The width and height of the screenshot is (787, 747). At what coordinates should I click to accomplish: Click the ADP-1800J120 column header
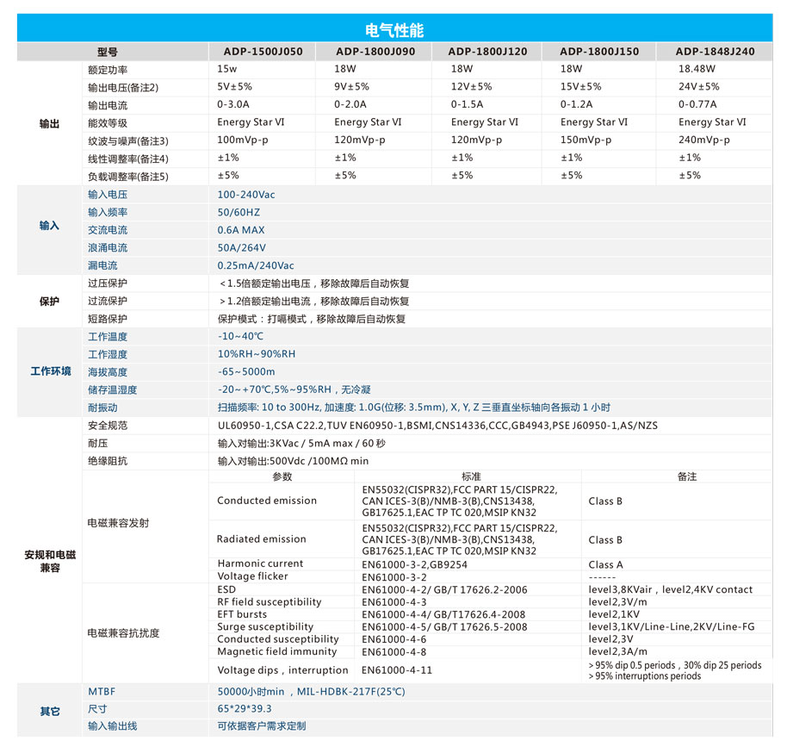pyautogui.click(x=487, y=51)
